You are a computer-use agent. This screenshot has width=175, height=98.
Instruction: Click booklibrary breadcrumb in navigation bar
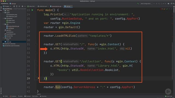coord(5,4)
